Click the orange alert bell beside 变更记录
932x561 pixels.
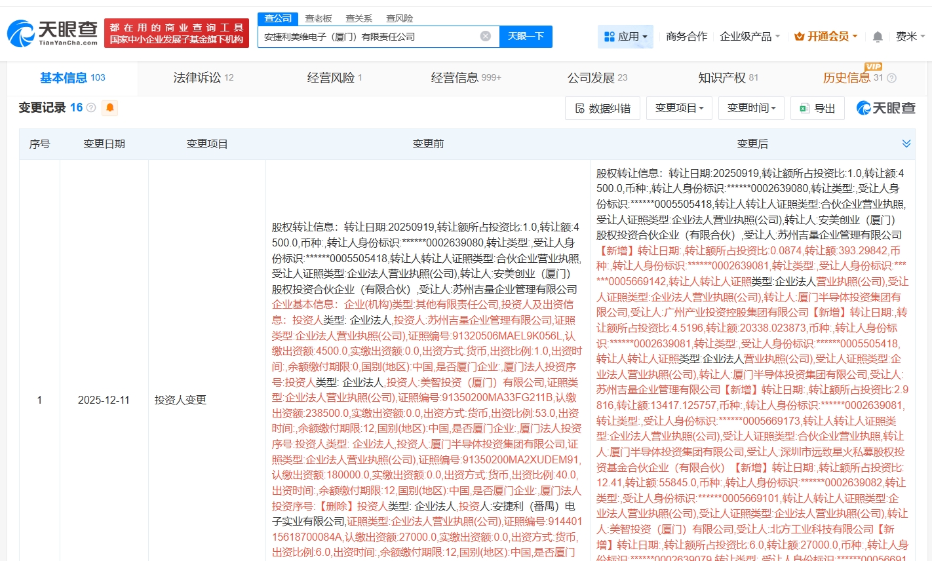tap(110, 107)
